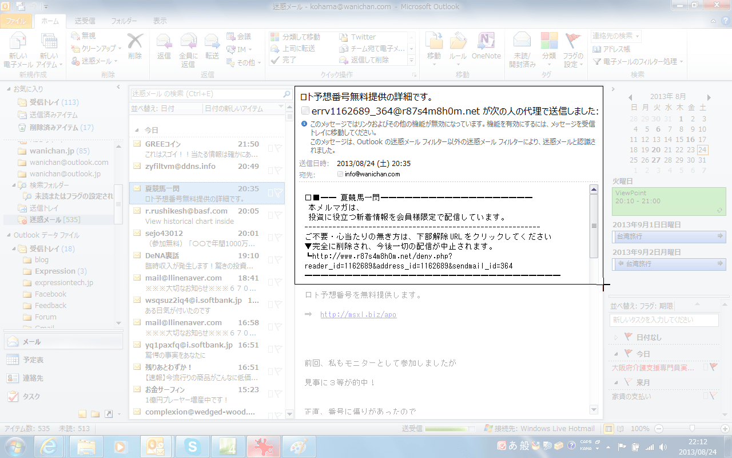
Task: Run the 分類して移動 quick step
Action: [x=296, y=37]
